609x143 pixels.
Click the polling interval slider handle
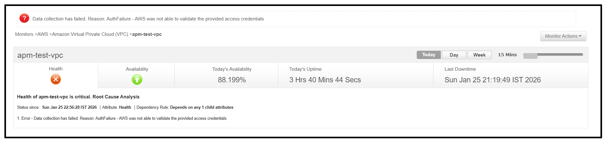pyautogui.click(x=530, y=56)
